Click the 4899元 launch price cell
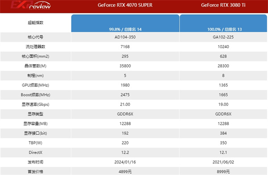The image size is (268, 175). coord(125,171)
